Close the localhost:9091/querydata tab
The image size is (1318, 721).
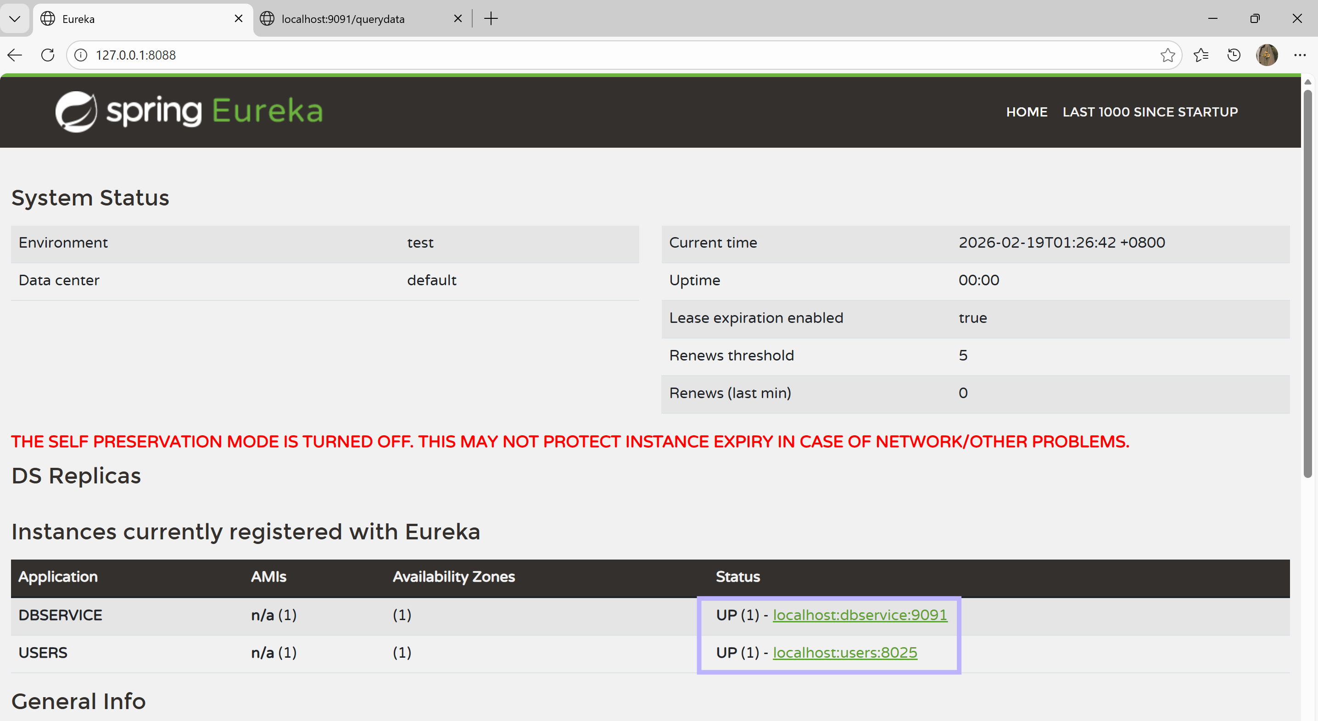tap(458, 19)
